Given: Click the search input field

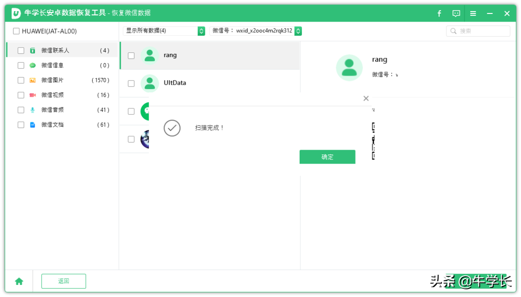Looking at the screenshot, I should pos(478,31).
